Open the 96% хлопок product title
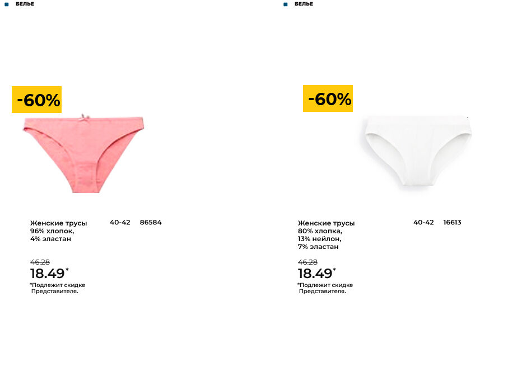This screenshot has width=531, height=367. (x=59, y=231)
